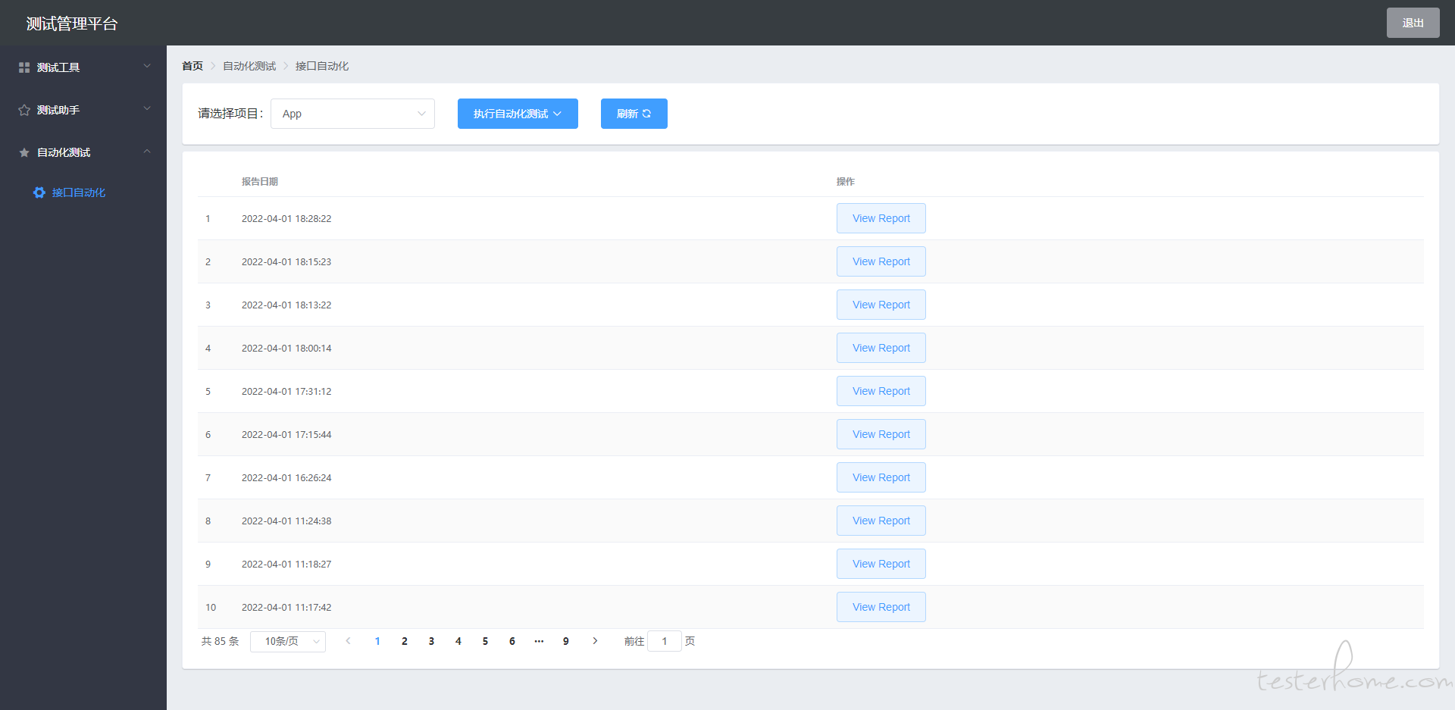Image resolution: width=1455 pixels, height=710 pixels.
Task: Click the 接口自动化 breadcrumb
Action: [x=322, y=66]
